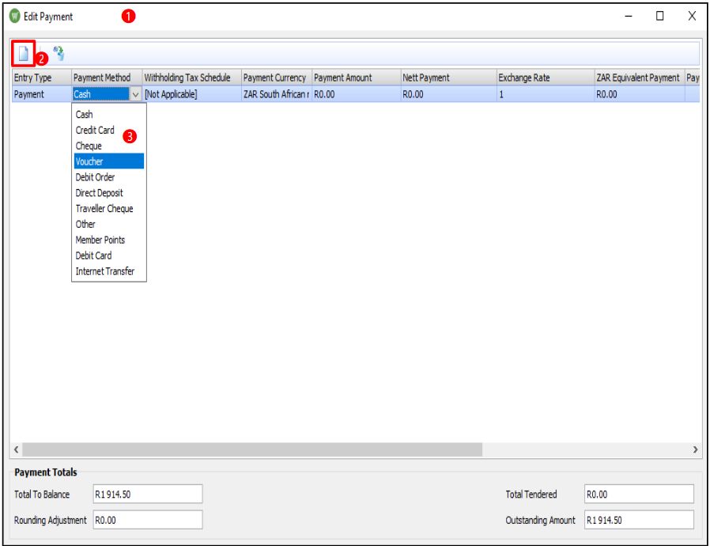This screenshot has width=710, height=546.
Task: Click the Payment Amount R0.00 cell
Action: point(357,94)
